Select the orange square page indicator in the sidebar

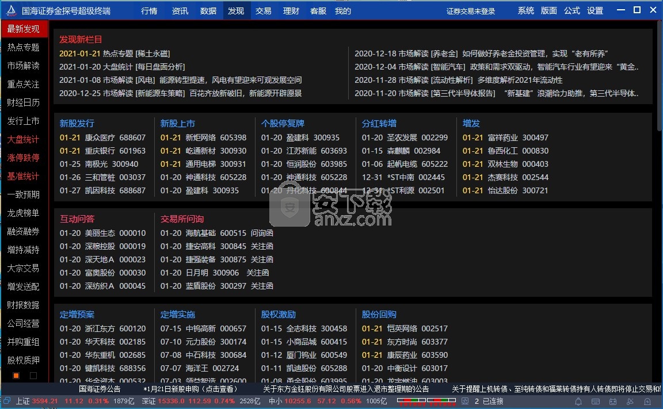tap(16, 376)
